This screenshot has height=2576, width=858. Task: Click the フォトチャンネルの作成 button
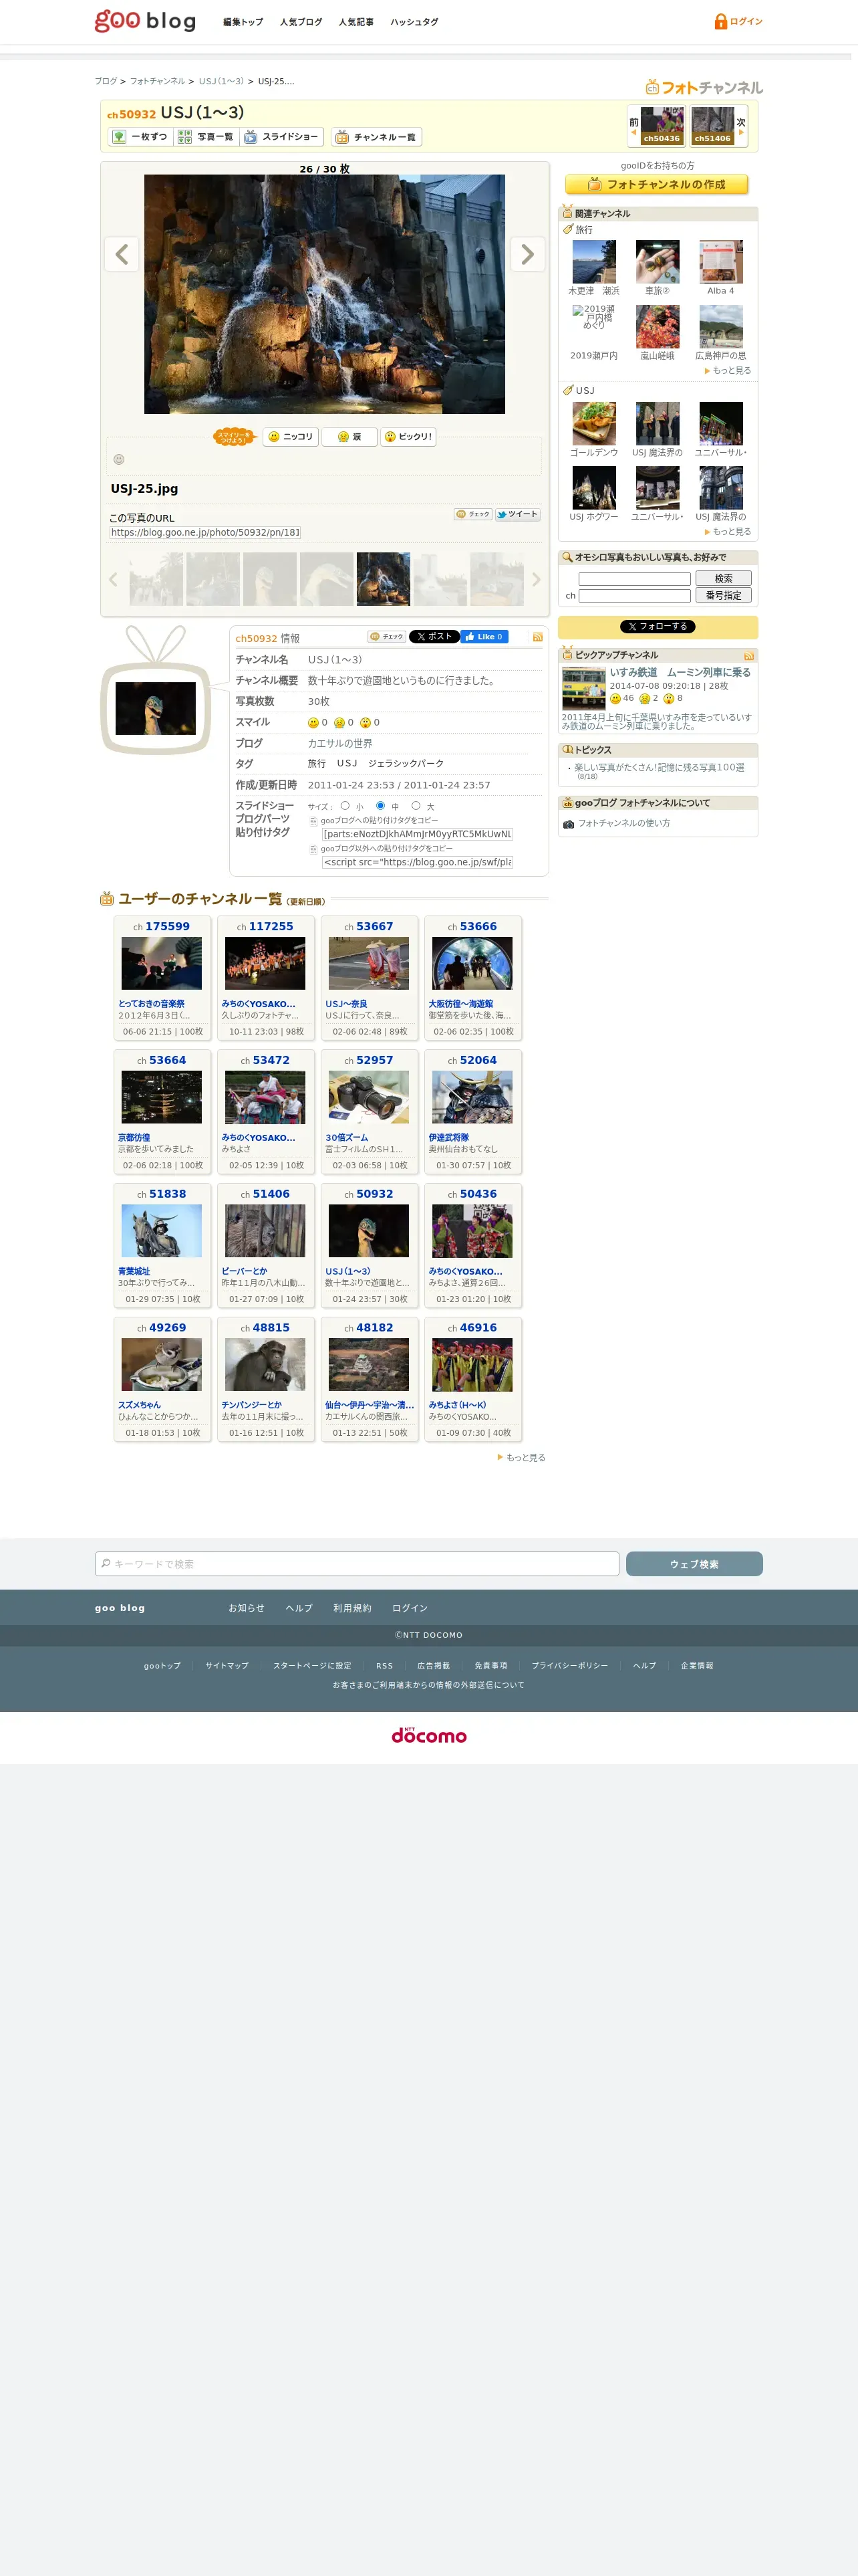pyautogui.click(x=656, y=185)
